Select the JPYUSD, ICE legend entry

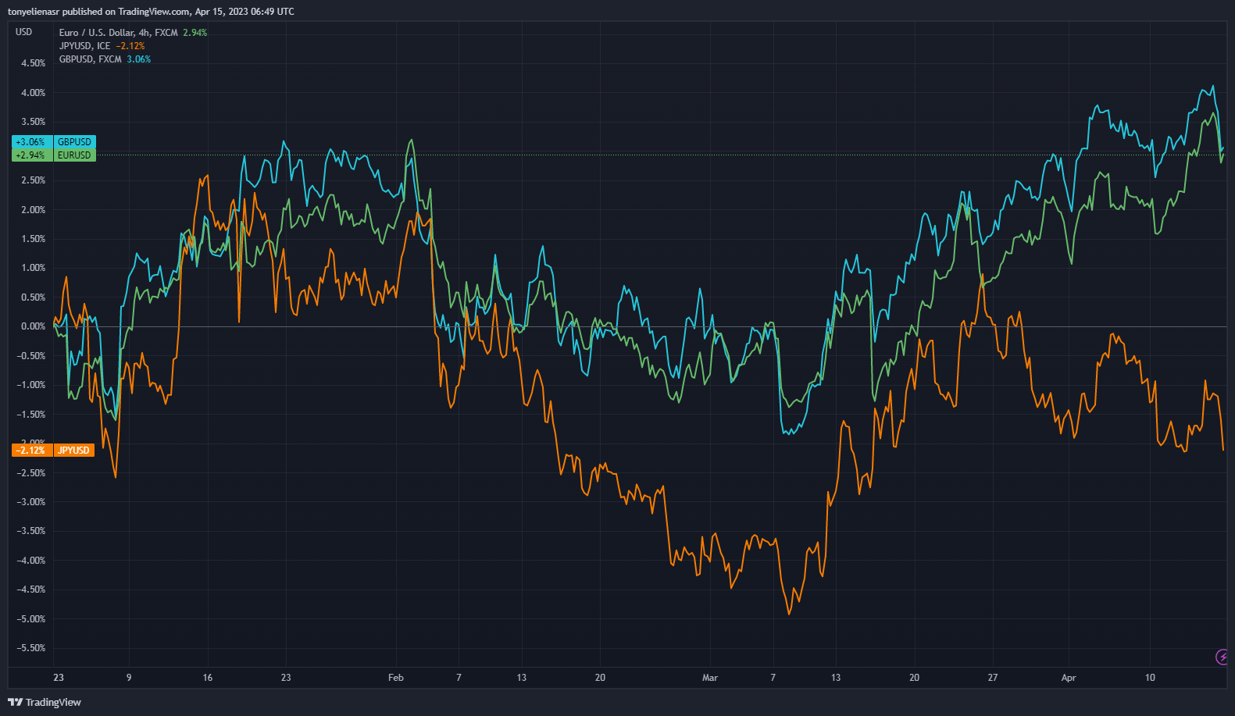[84, 46]
